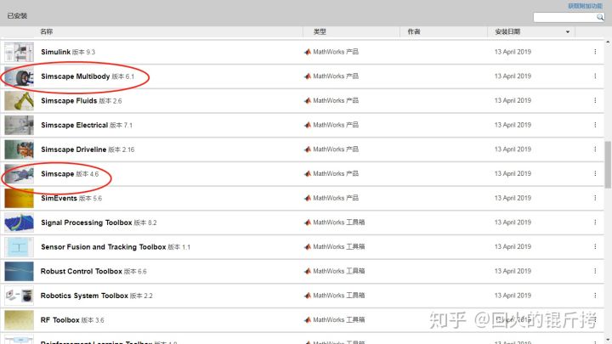Open three-dot menu for Robust Control Toolbox
The height and width of the screenshot is (344, 612).
[595, 272]
